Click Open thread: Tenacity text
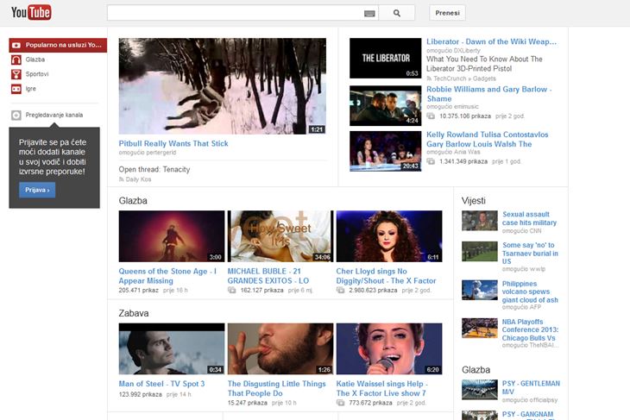 pos(154,169)
